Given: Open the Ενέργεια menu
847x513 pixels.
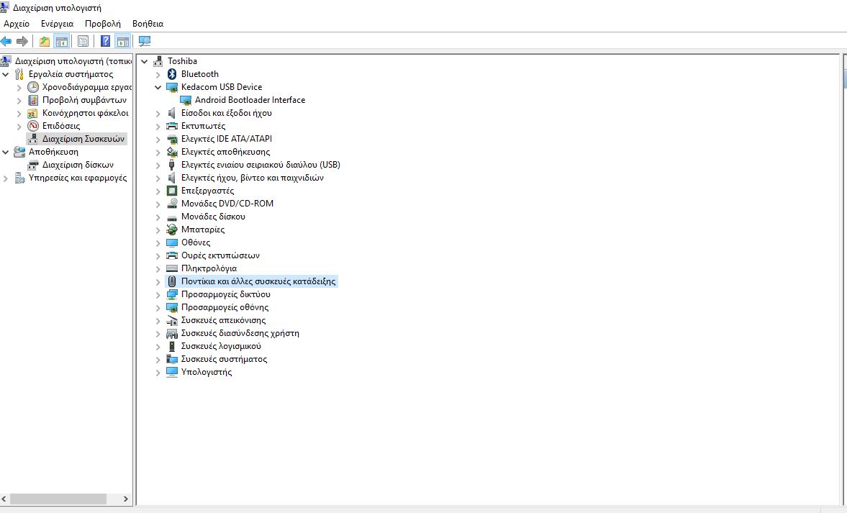Looking at the screenshot, I should [x=57, y=23].
